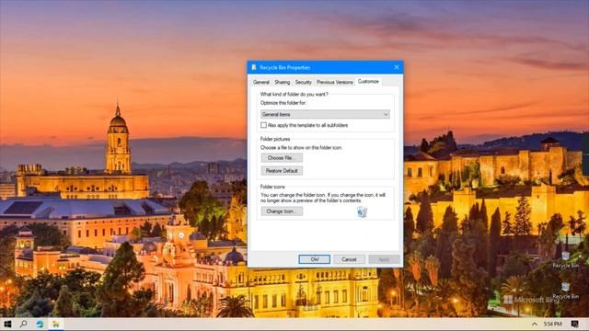Click the Restore Default button
The width and height of the screenshot is (589, 331).
point(282,171)
